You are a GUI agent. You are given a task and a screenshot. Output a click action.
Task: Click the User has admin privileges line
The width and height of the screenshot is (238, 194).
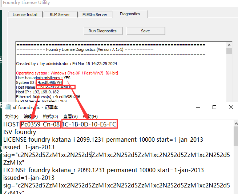43,78
